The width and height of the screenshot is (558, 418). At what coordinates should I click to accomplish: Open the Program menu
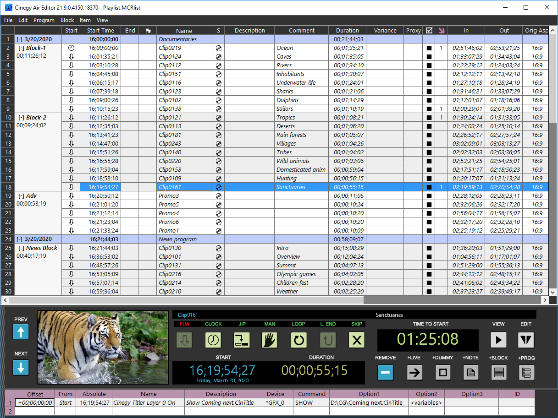(x=44, y=20)
